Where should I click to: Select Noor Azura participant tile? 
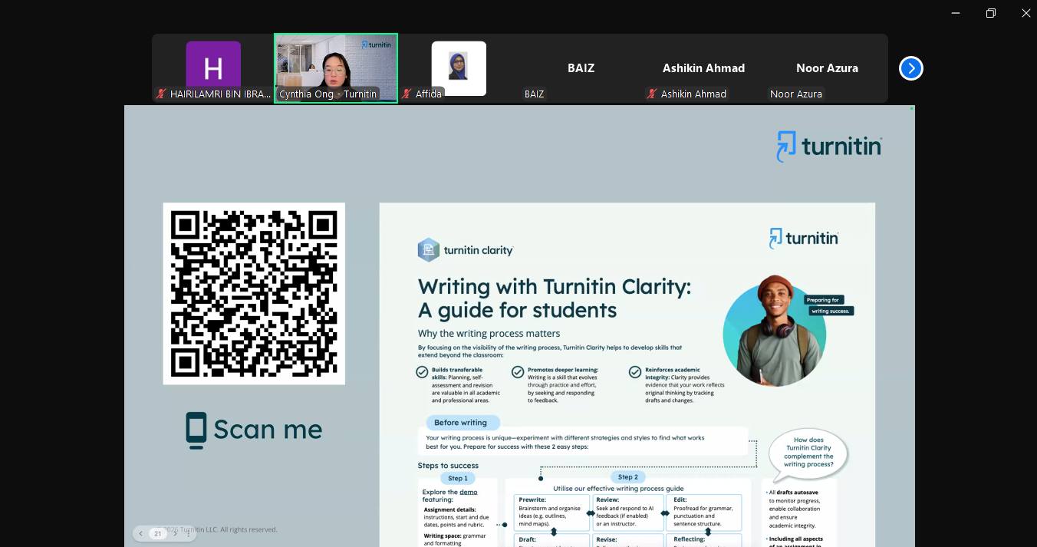[827, 68]
